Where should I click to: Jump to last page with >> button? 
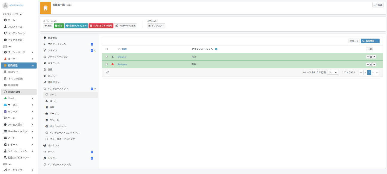377,72
